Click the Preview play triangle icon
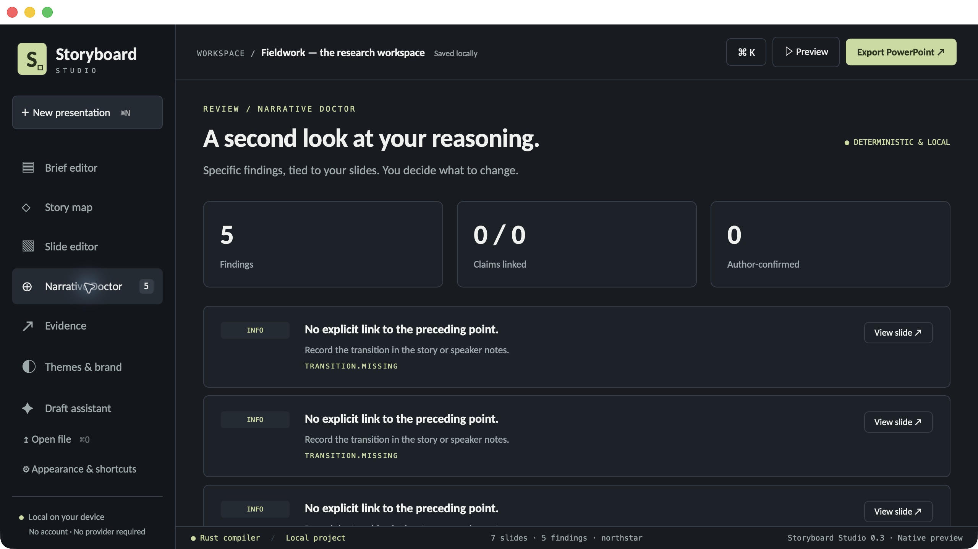The image size is (978, 549). click(789, 51)
